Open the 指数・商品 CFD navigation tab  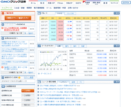coord(96,3)
